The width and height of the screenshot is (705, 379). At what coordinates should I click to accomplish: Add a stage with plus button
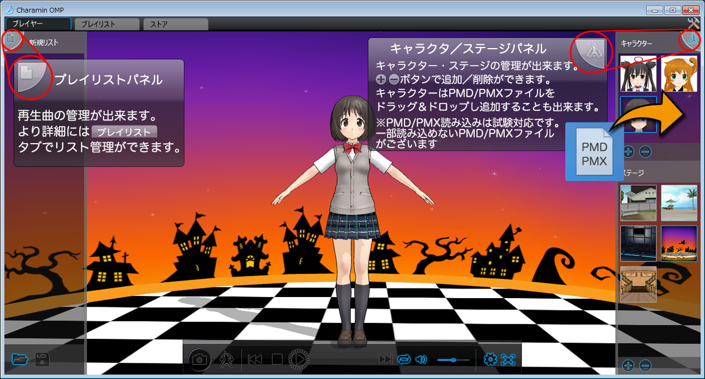click(x=629, y=365)
